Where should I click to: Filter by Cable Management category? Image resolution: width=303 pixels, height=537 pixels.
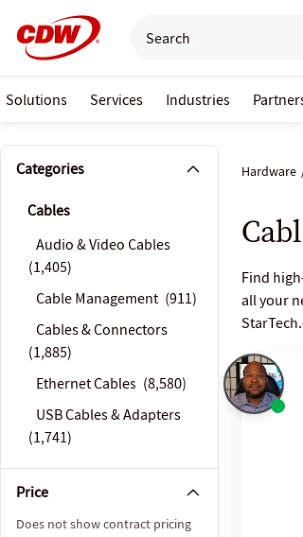(97, 299)
